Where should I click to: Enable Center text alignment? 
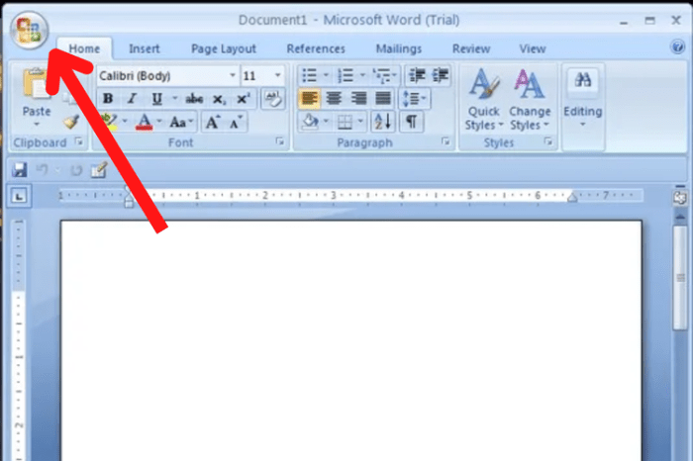334,98
